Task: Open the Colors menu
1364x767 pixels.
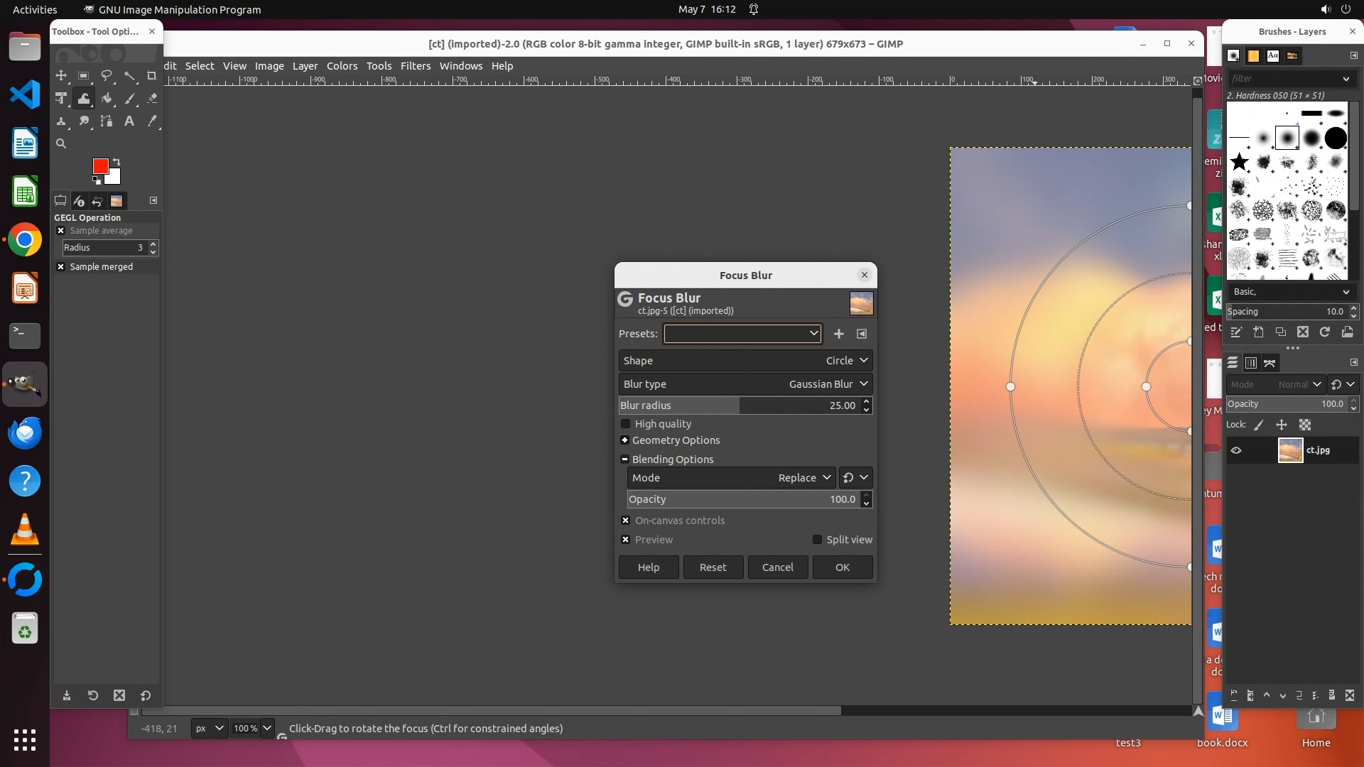Action: (x=342, y=66)
